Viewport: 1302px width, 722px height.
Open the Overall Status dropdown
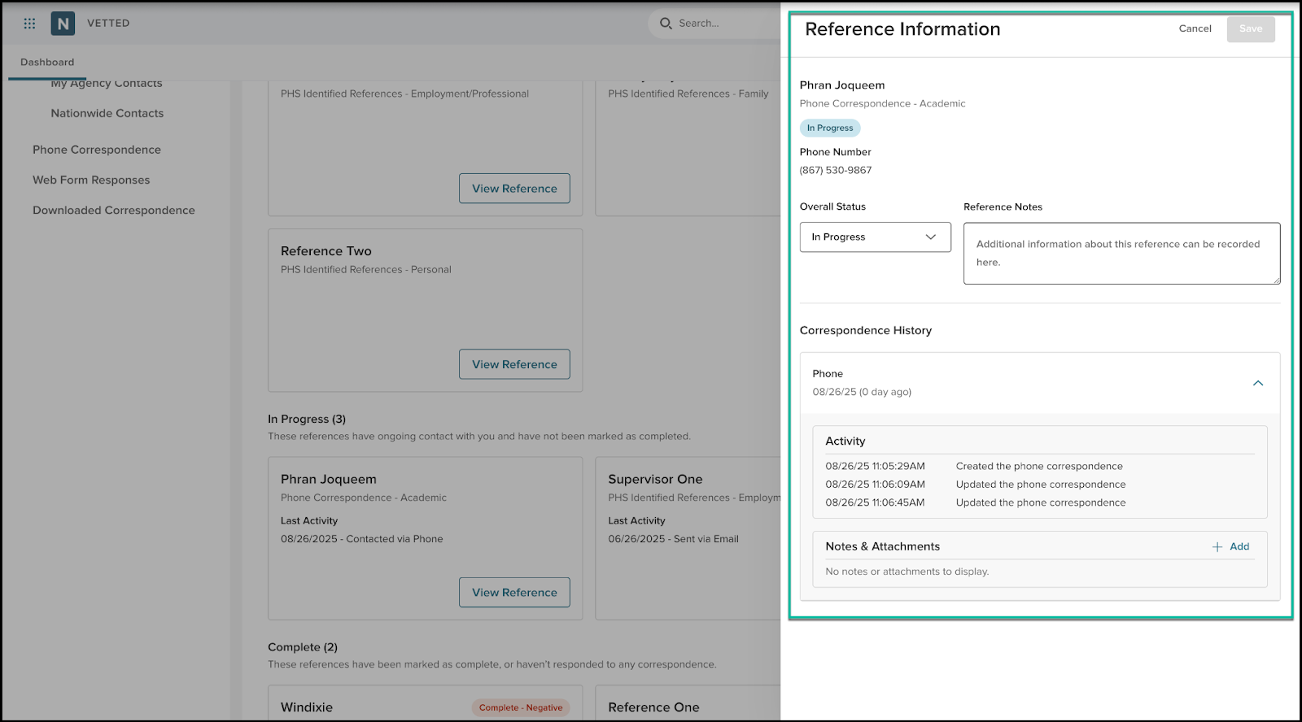tap(875, 237)
